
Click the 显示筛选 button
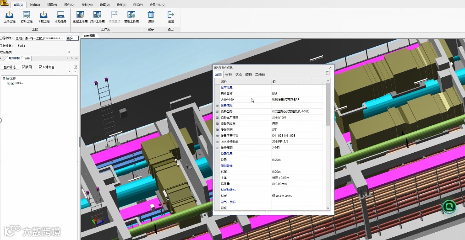[x=10, y=67]
